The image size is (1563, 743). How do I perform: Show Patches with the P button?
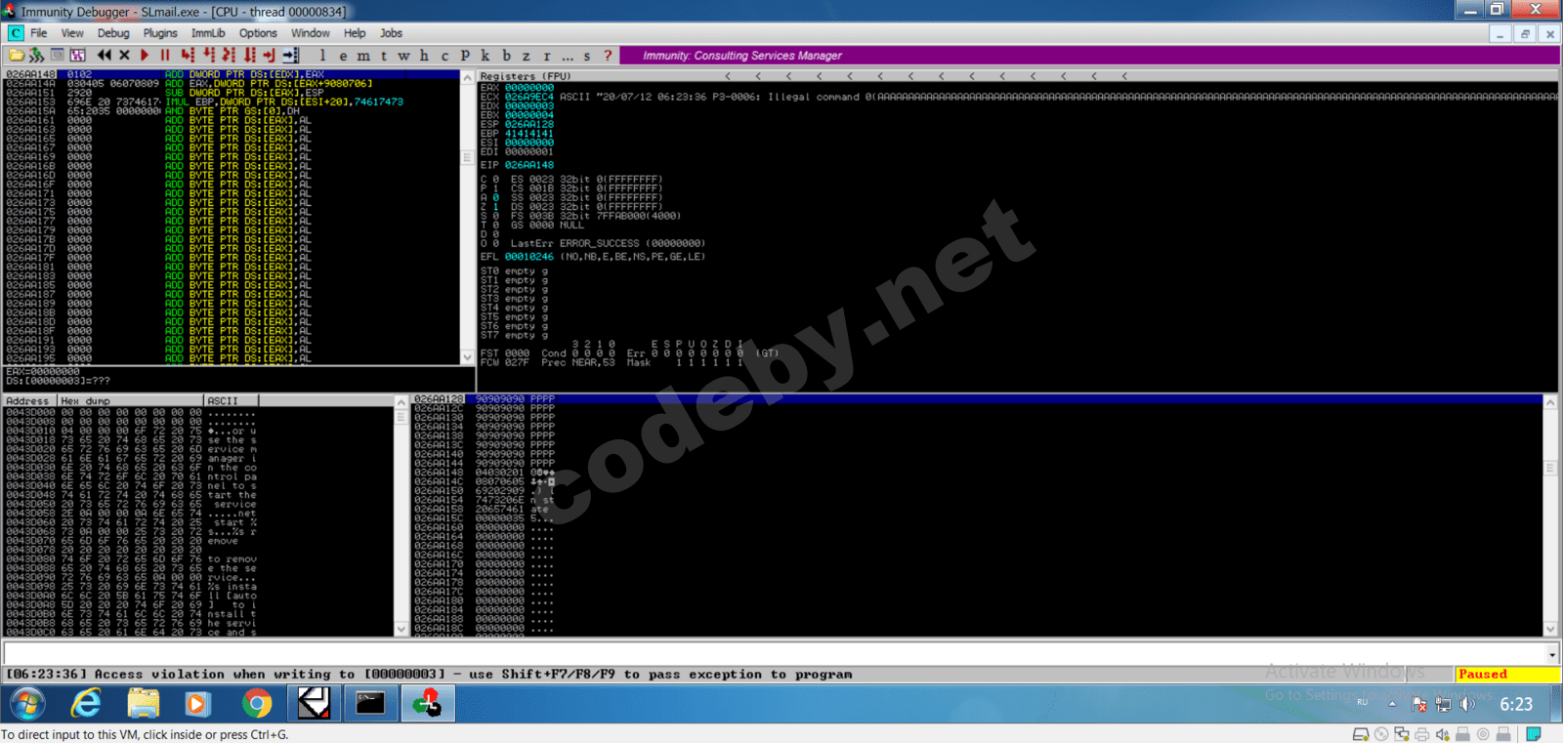[x=465, y=56]
